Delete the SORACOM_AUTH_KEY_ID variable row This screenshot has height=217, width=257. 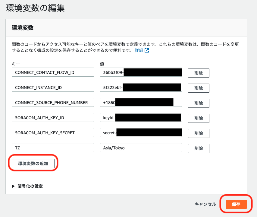point(199,118)
